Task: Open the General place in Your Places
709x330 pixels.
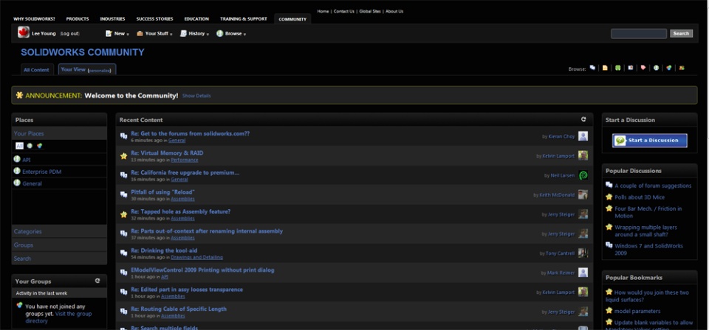Action: point(32,184)
